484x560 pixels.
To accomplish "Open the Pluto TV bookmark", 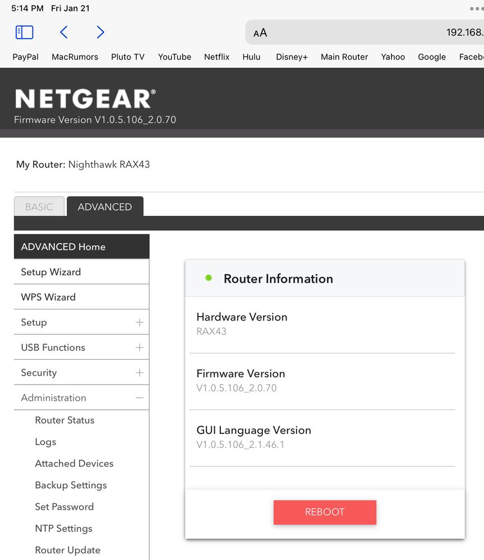I will pos(127,57).
